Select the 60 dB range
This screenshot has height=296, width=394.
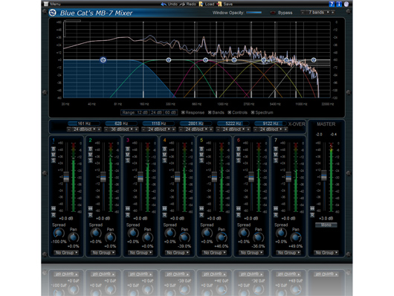click(x=171, y=112)
